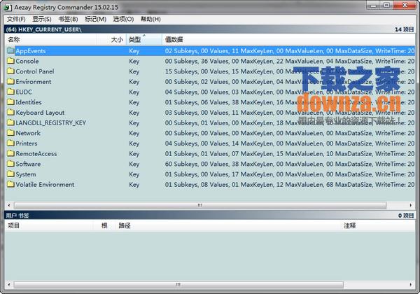Select the Environment key name

pos(33,82)
